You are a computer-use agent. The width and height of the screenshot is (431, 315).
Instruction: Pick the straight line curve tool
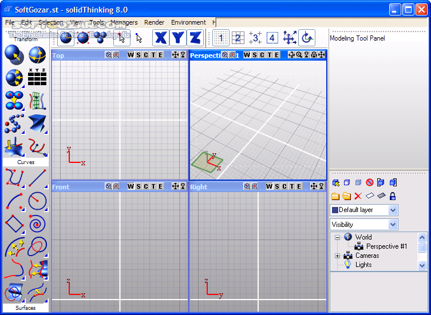(x=38, y=178)
